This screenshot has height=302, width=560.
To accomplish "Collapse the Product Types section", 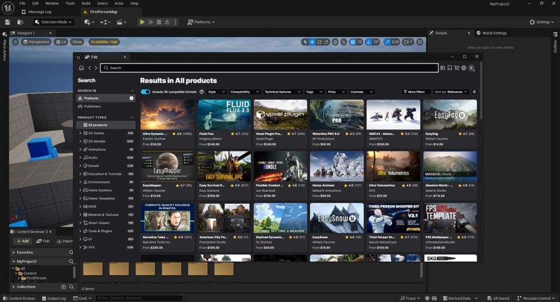I will pos(132,117).
